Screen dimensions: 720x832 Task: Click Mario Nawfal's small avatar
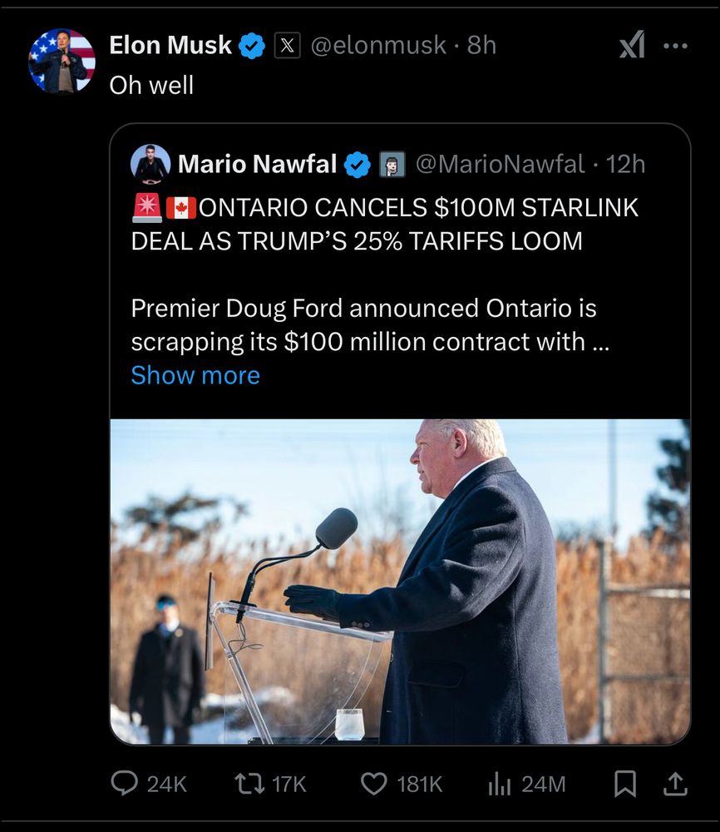tap(150, 164)
